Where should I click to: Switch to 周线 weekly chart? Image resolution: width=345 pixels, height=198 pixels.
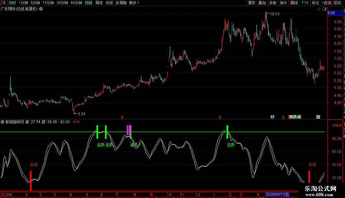coord(99,3)
